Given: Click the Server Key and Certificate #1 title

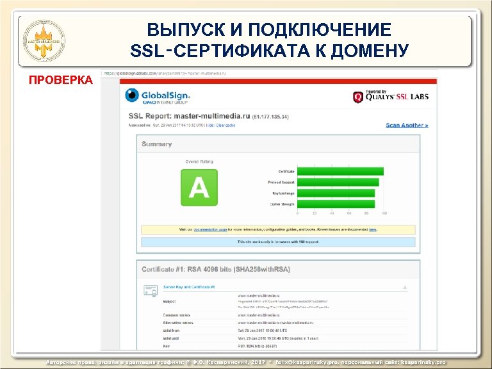Looking at the screenshot, I should tap(189, 287).
